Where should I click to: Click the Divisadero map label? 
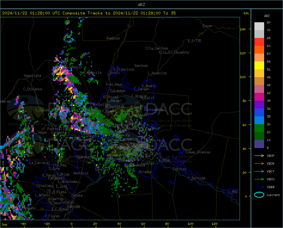click(x=153, y=109)
